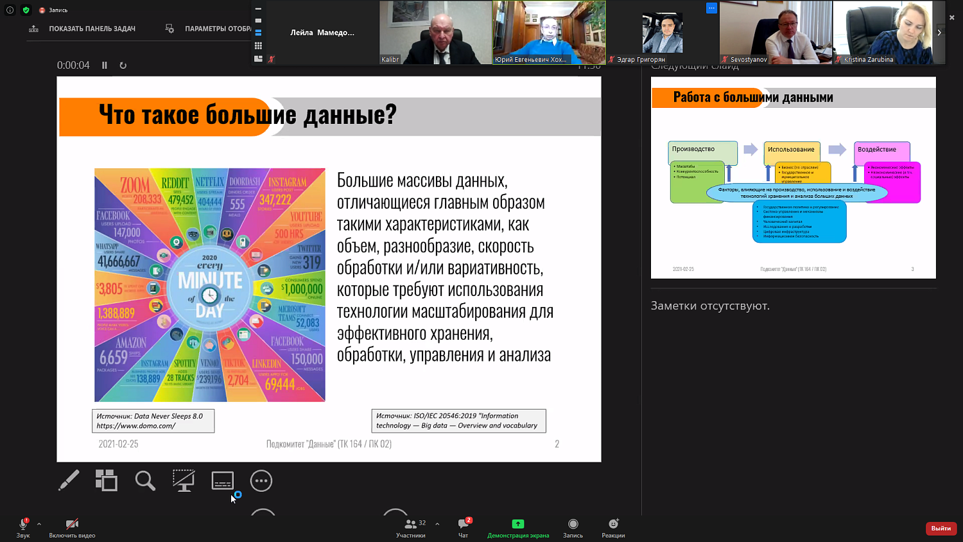Pause the presentation timer
Viewport: 963px width, 542px height.
click(105, 66)
